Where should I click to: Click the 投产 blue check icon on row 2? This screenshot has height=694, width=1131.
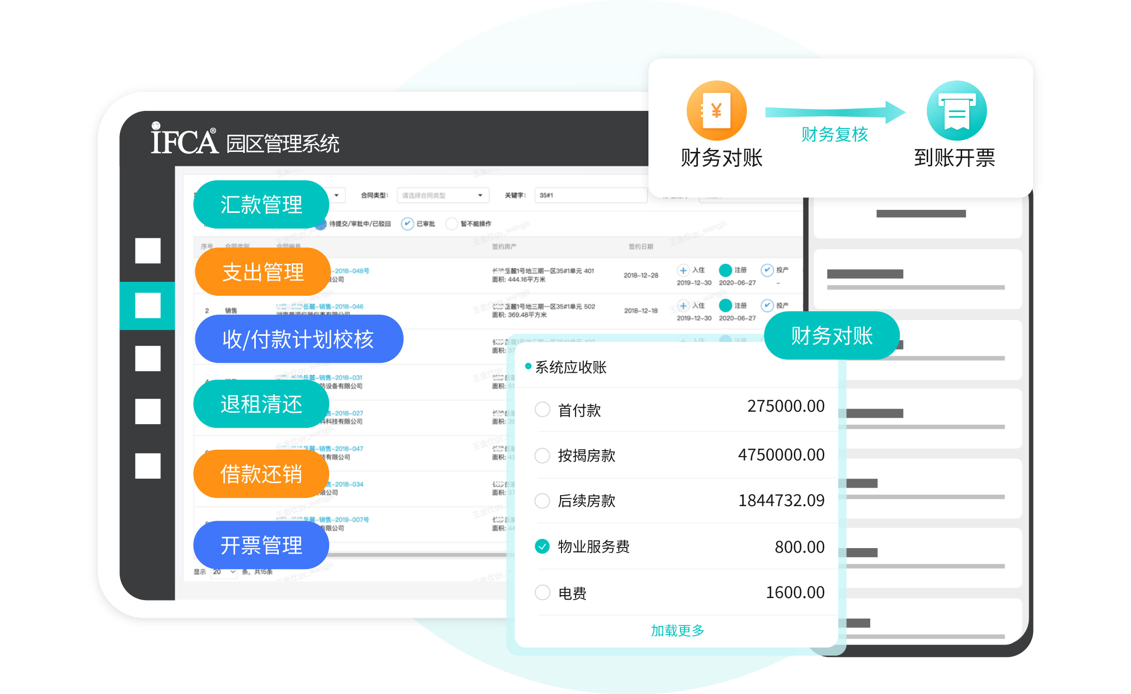(767, 305)
